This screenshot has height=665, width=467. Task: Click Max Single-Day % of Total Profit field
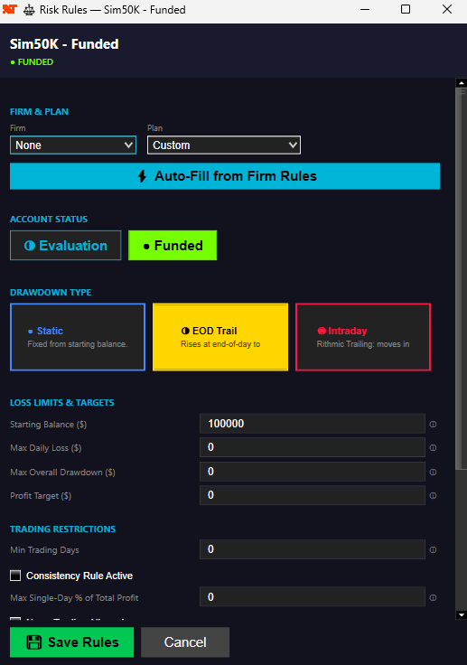pos(313,597)
